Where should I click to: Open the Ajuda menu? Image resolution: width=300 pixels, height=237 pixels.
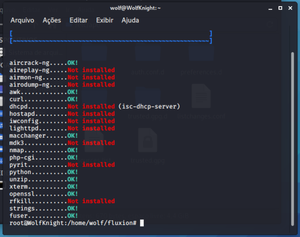click(130, 20)
